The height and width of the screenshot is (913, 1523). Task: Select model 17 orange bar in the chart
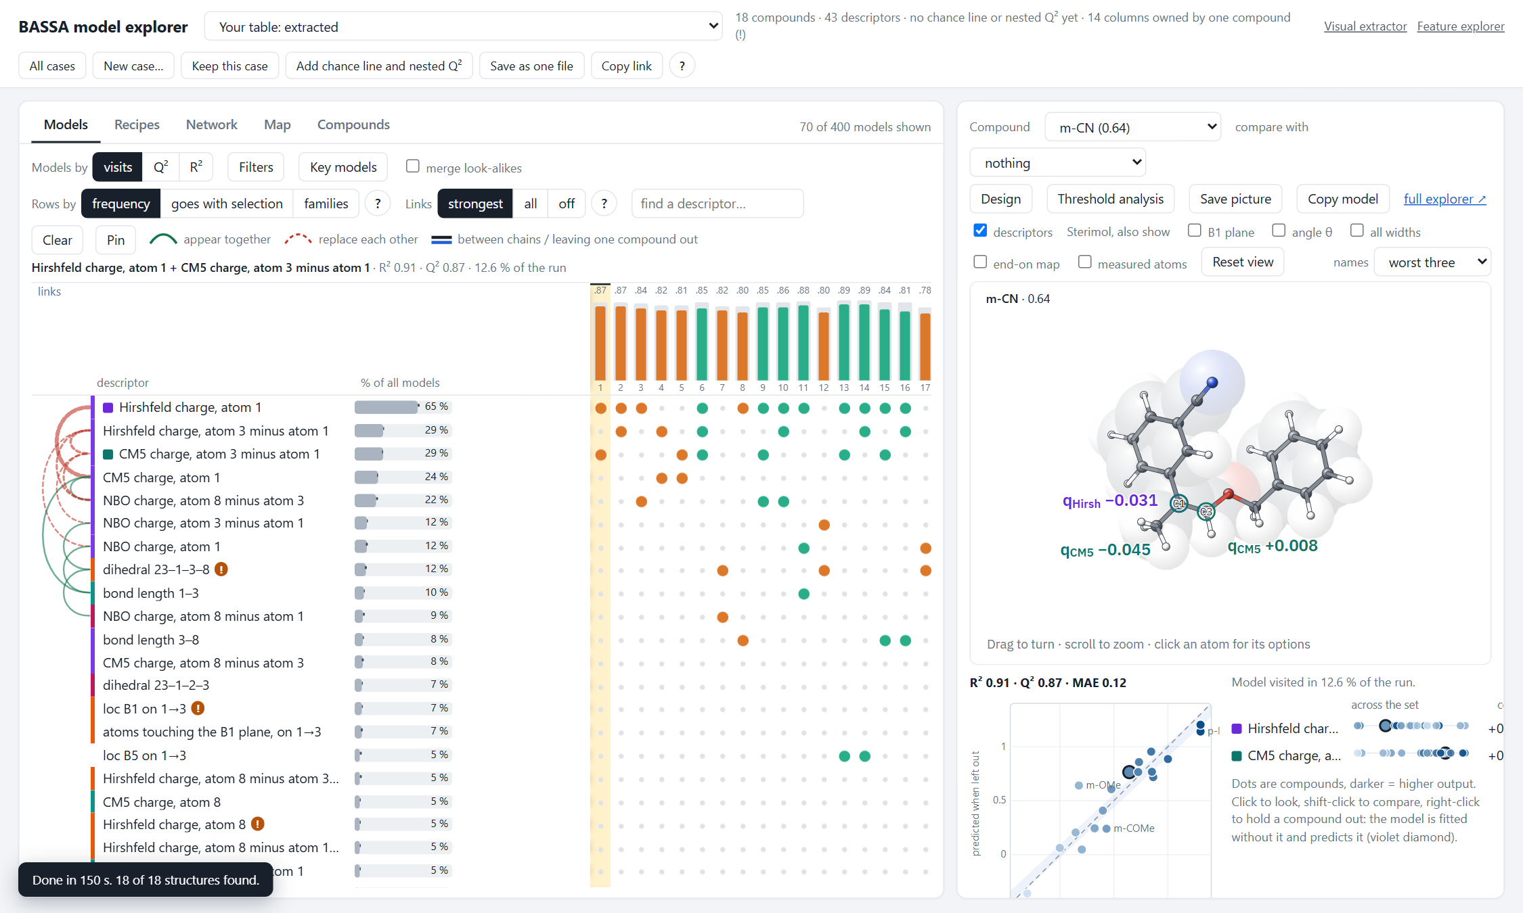[925, 346]
